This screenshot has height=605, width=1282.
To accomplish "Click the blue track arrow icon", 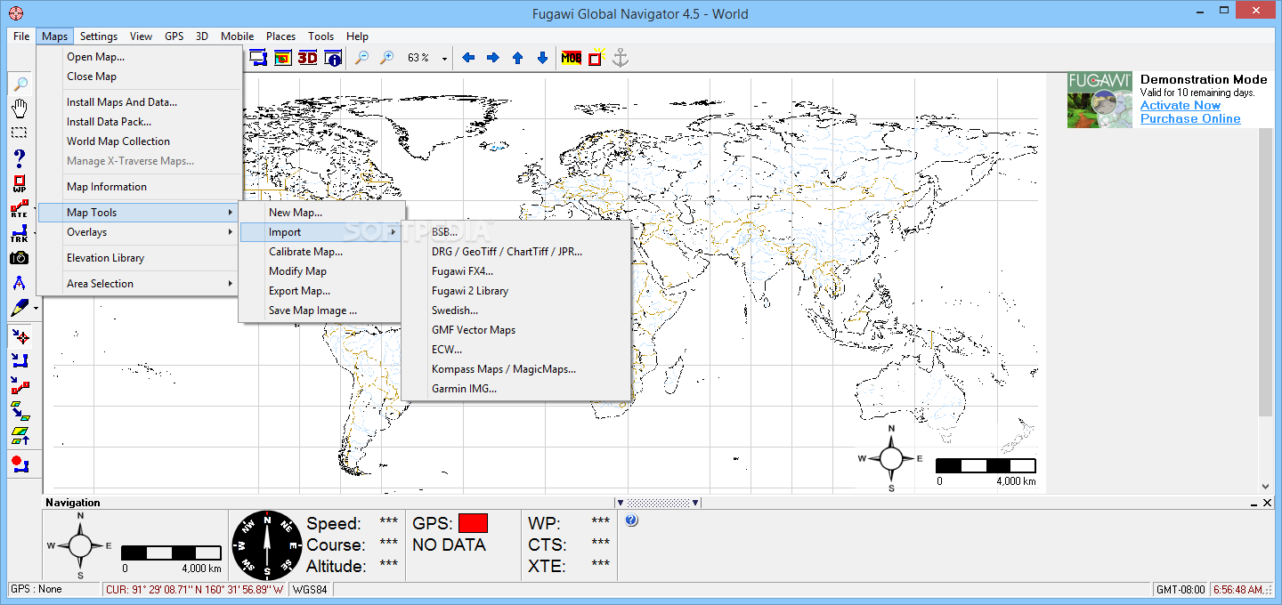I will (x=20, y=361).
